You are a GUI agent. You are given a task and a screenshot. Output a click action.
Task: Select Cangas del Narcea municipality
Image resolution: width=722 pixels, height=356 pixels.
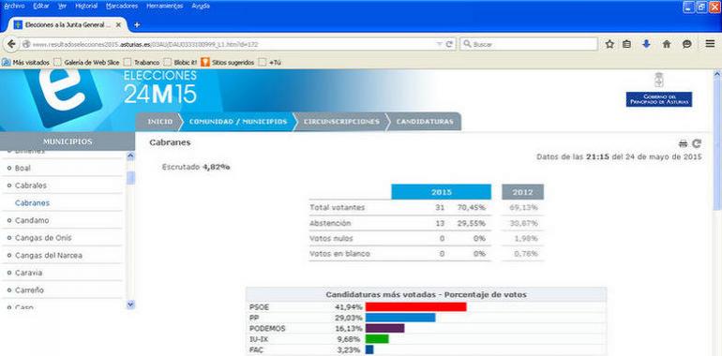(x=49, y=255)
